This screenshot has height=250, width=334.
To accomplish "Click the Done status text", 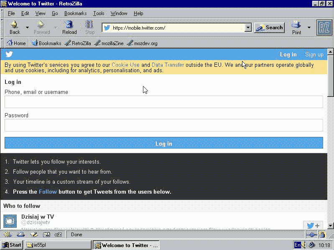I will [x=76, y=235].
